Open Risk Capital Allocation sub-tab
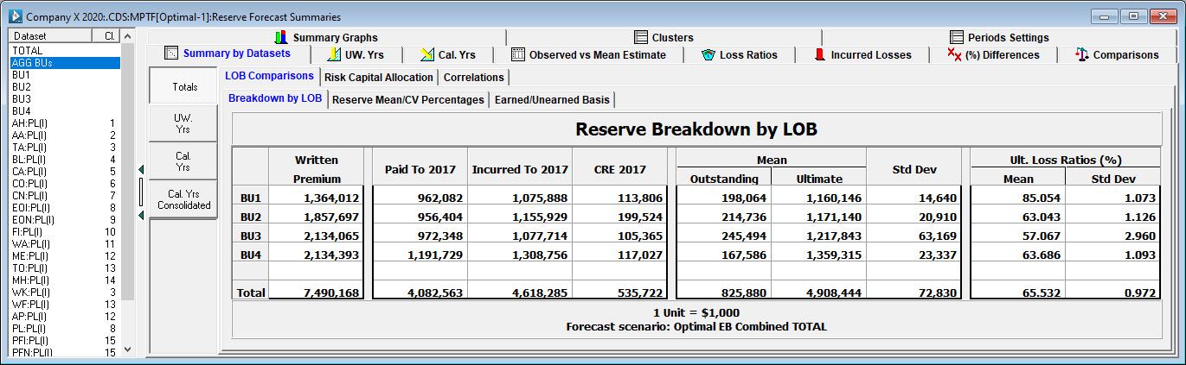The height and width of the screenshot is (365, 1186). pyautogui.click(x=379, y=78)
